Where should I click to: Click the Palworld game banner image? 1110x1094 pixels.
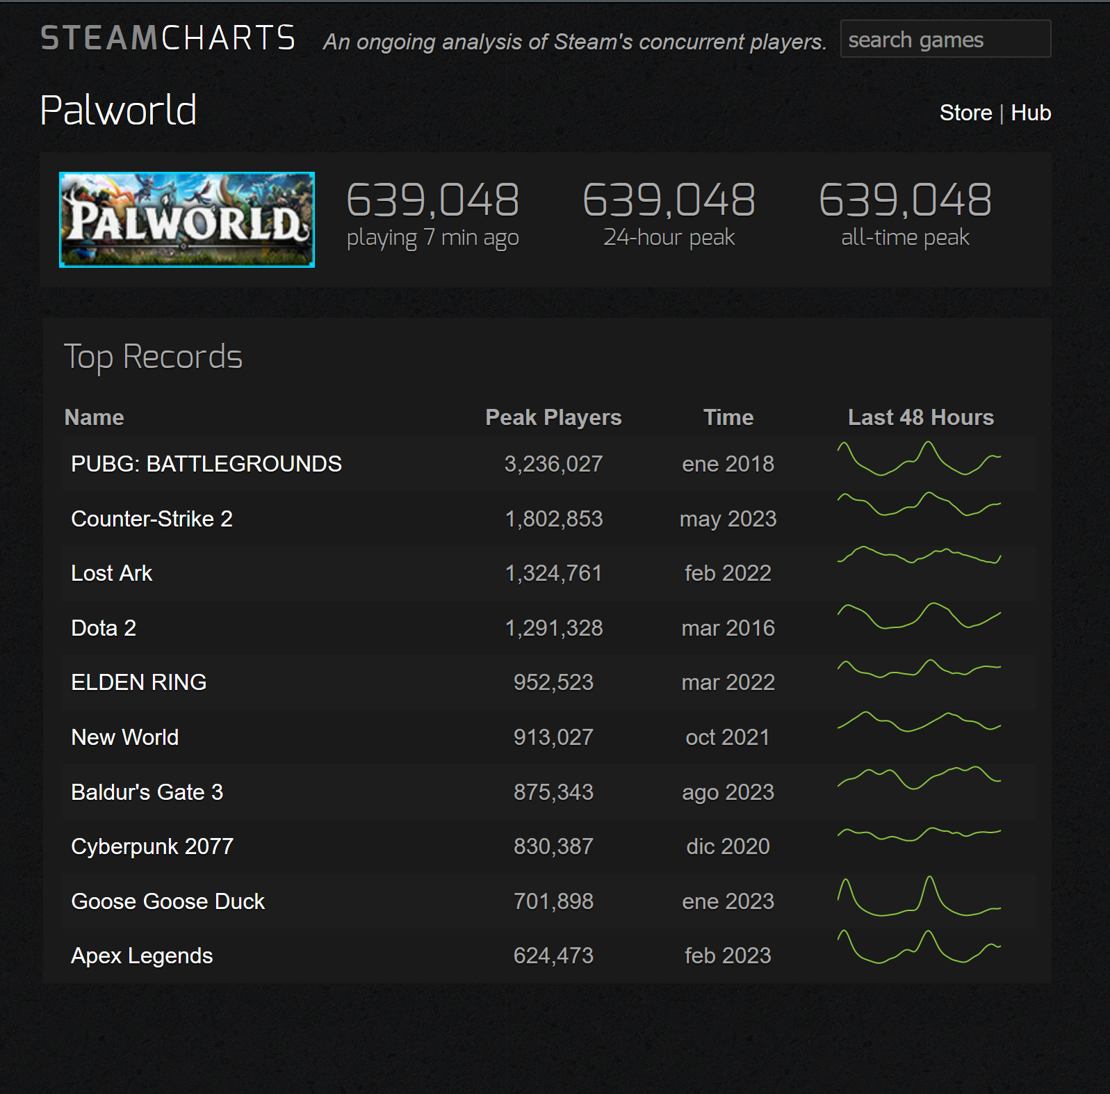(187, 220)
